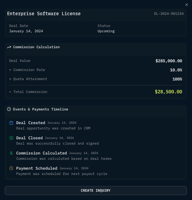Click the Events & Payments Timeline heading

pyautogui.click(x=41, y=109)
